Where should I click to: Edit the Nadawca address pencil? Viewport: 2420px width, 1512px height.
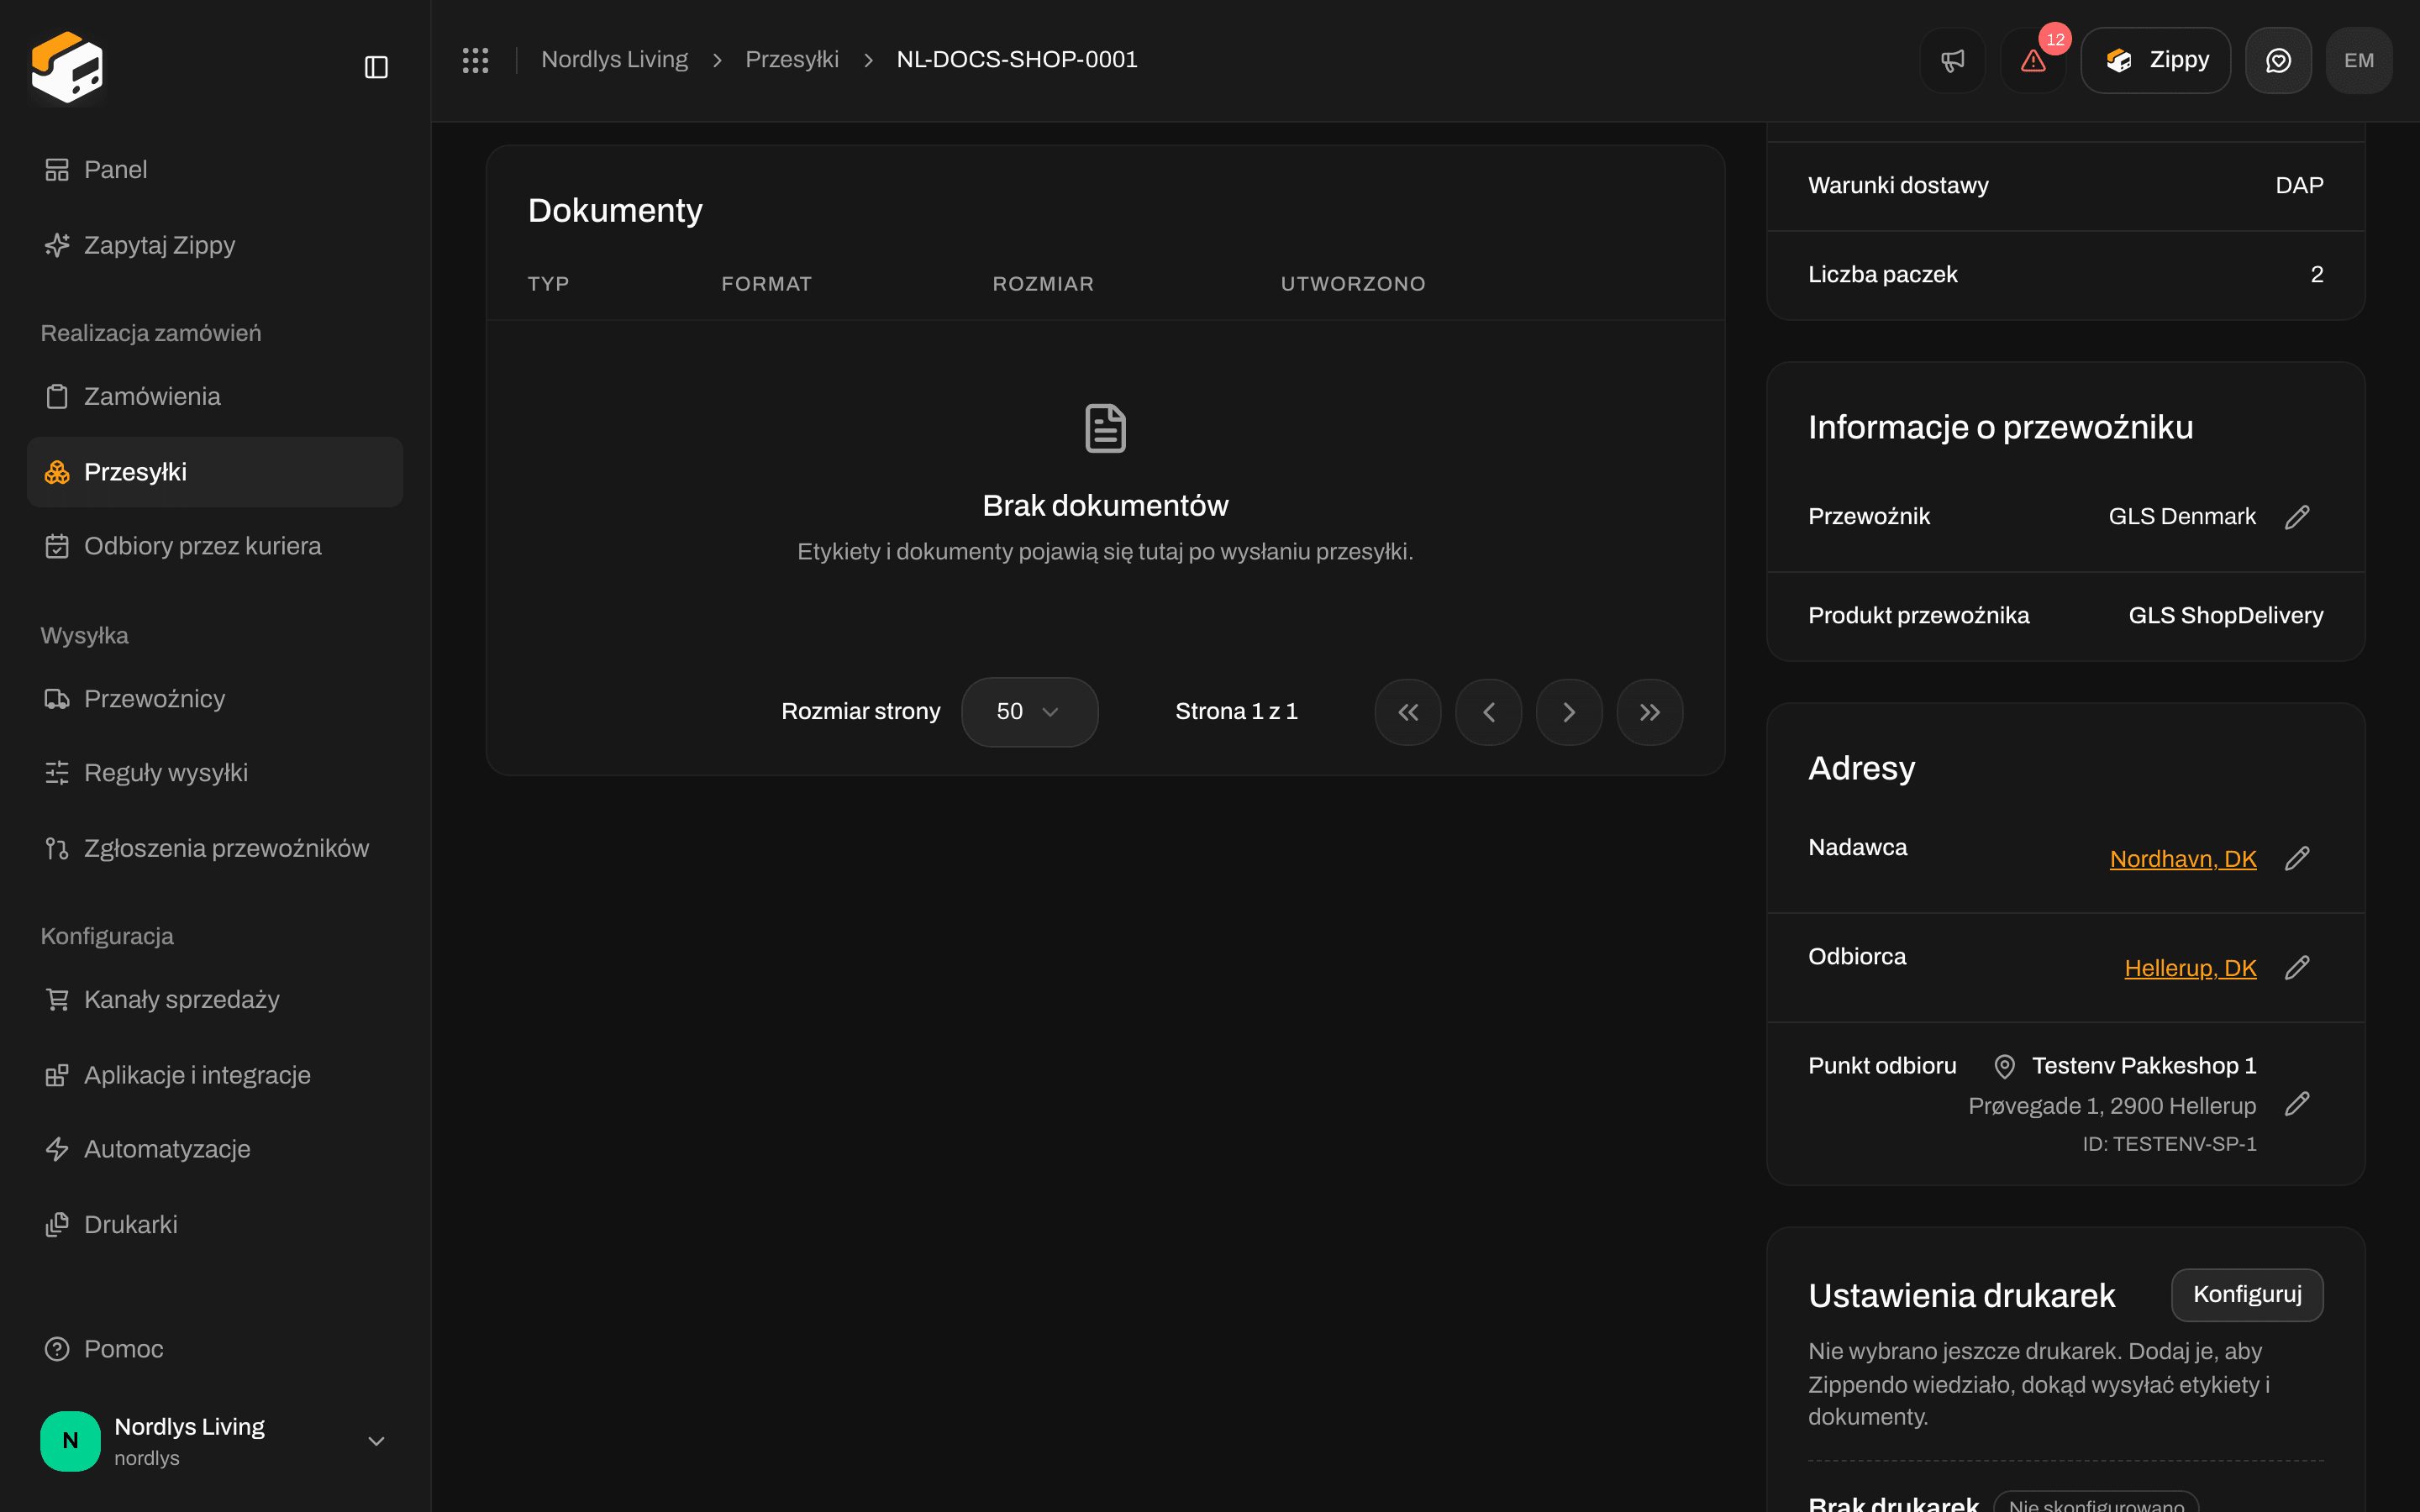2297,858
